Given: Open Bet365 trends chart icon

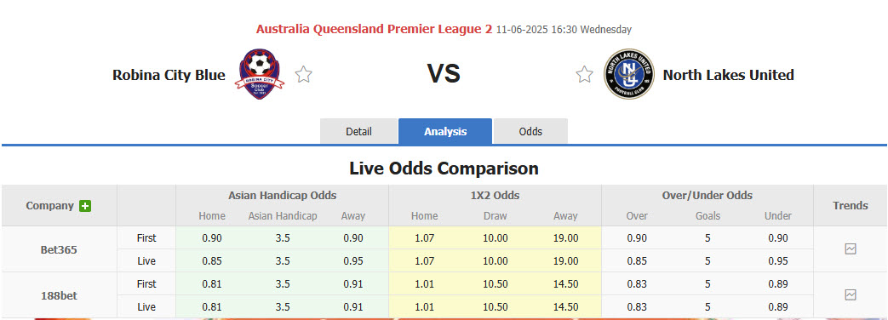Looking at the screenshot, I should pos(850,249).
